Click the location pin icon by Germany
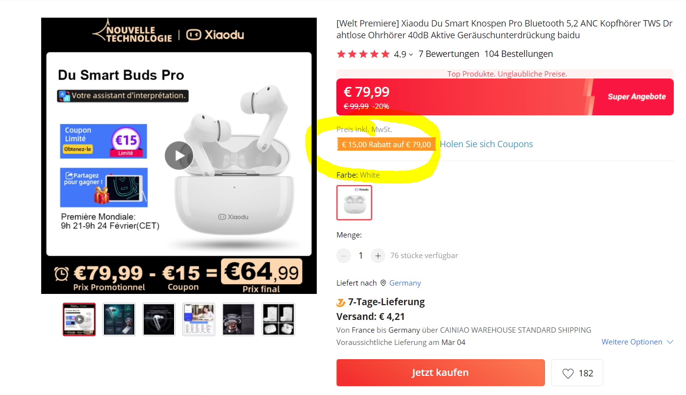 click(383, 283)
